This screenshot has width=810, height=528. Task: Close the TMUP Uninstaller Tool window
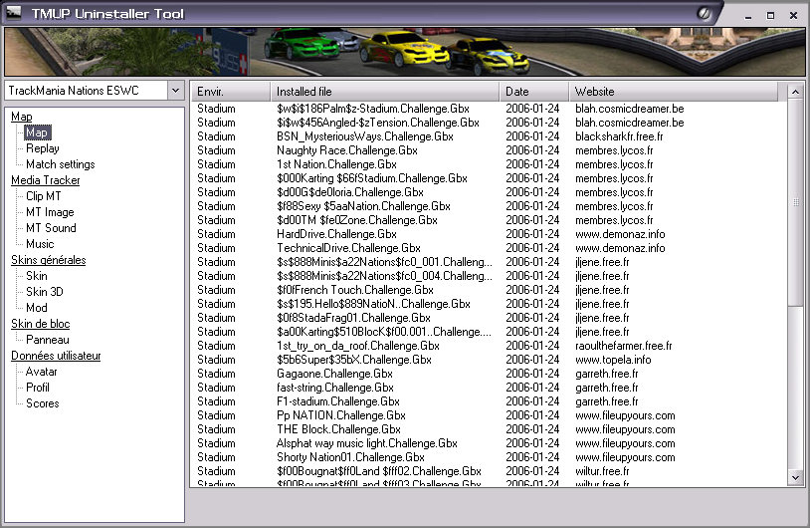793,16
